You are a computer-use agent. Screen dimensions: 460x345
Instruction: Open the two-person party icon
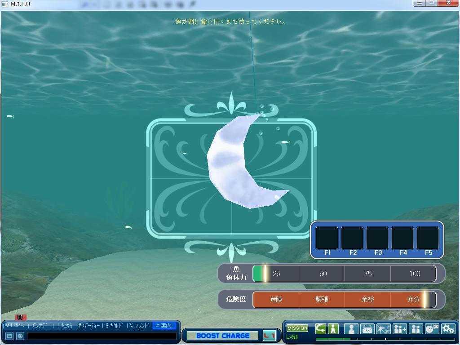coord(416,329)
